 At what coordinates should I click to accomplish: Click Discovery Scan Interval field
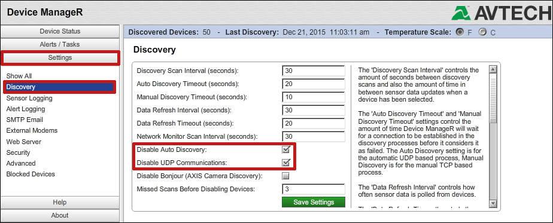(x=314, y=71)
